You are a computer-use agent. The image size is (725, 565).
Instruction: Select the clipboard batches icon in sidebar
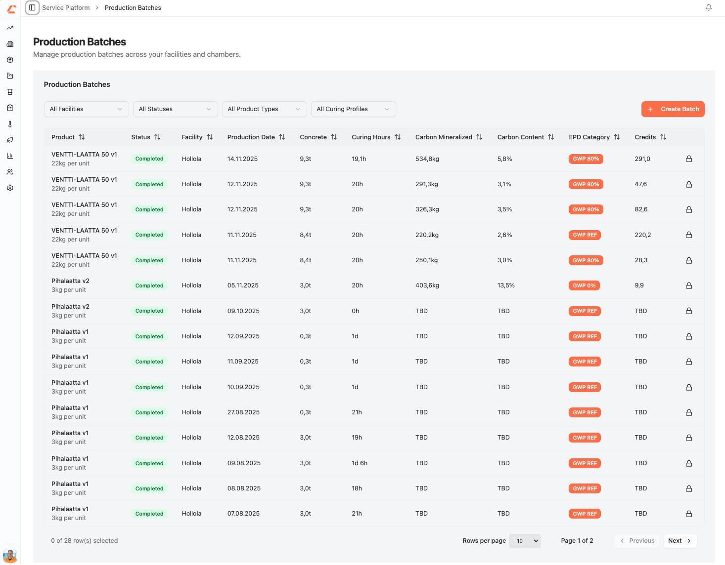tap(10, 108)
